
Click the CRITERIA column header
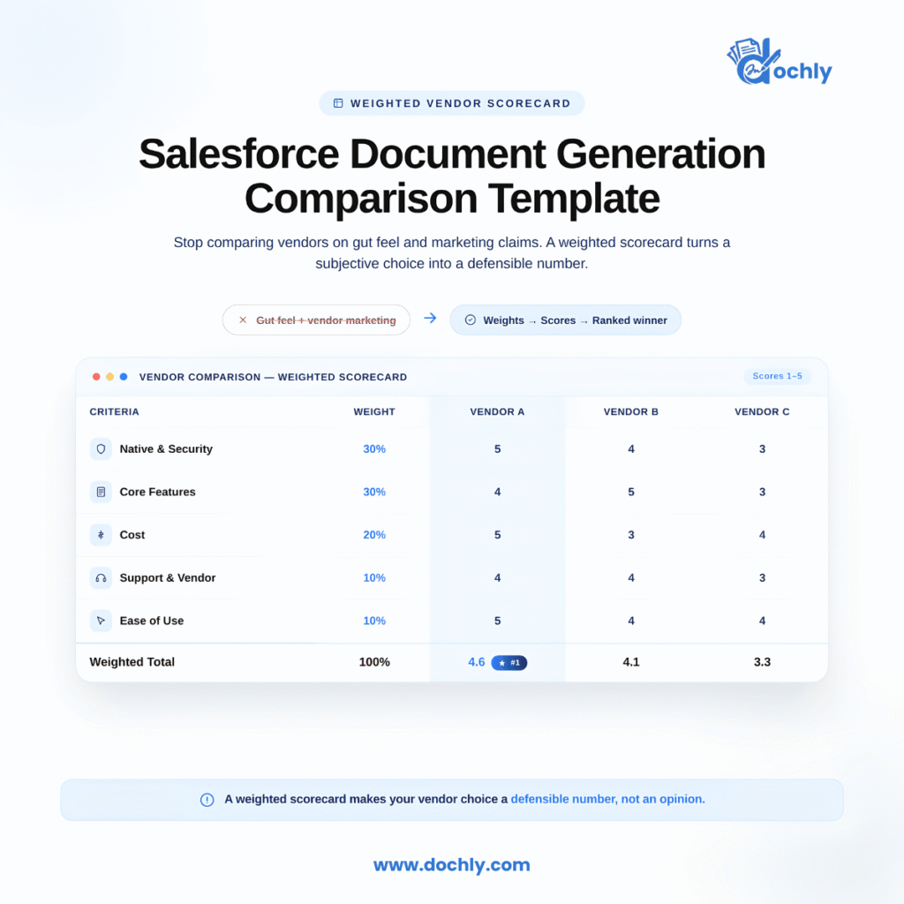click(114, 411)
